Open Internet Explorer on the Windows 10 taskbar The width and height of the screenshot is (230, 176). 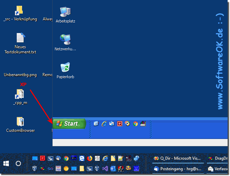point(105,158)
